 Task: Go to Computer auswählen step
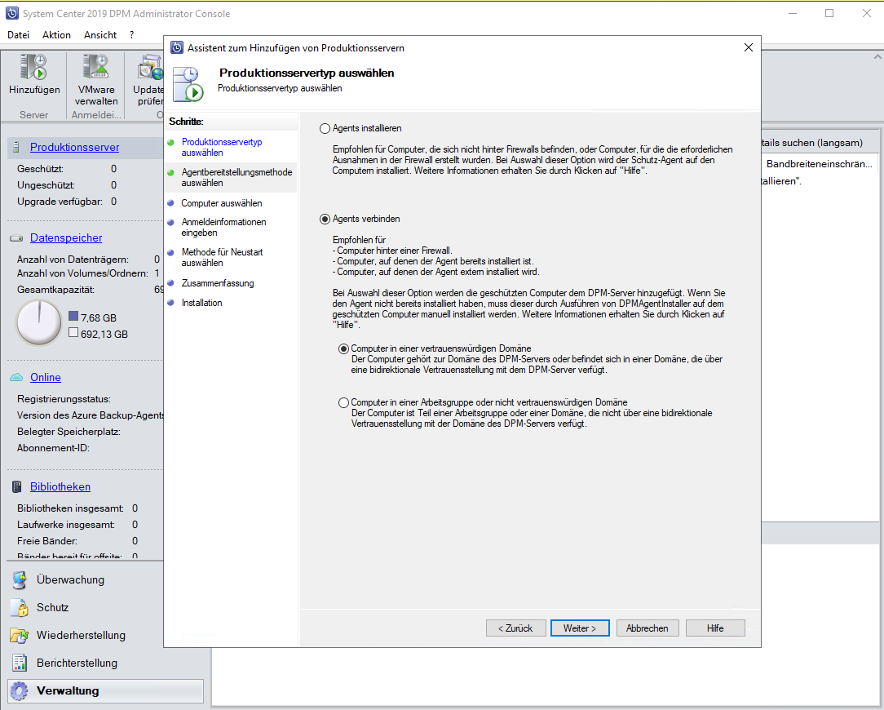point(222,203)
